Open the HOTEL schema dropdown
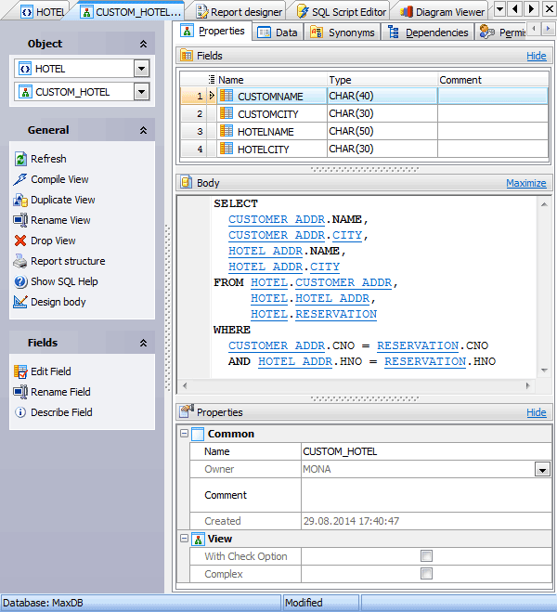Viewport: 557px width, 612px height. coord(141,69)
